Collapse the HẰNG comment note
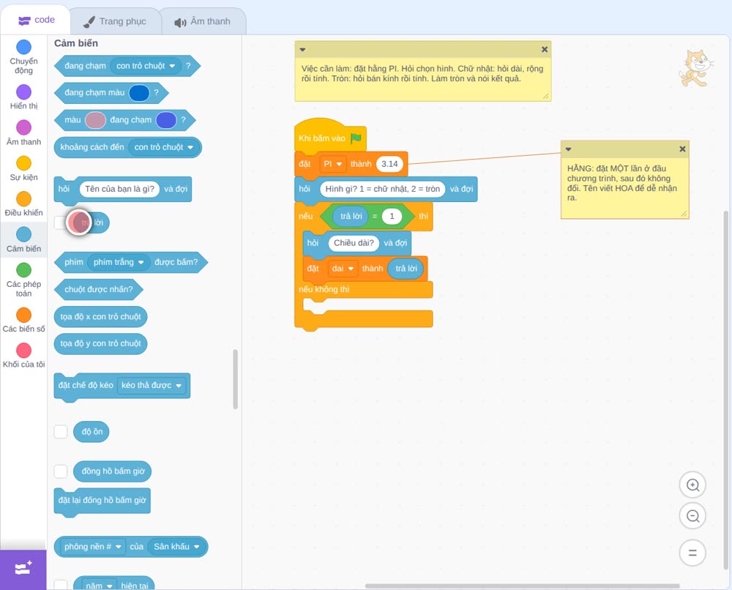The height and width of the screenshot is (590, 732). pos(568,149)
